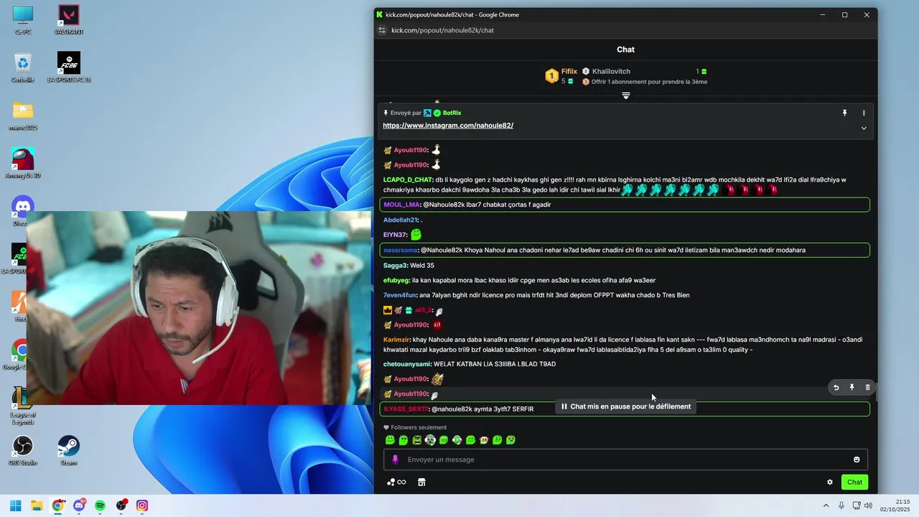
Task: Open the emoji picker smiley icon
Action: click(857, 460)
